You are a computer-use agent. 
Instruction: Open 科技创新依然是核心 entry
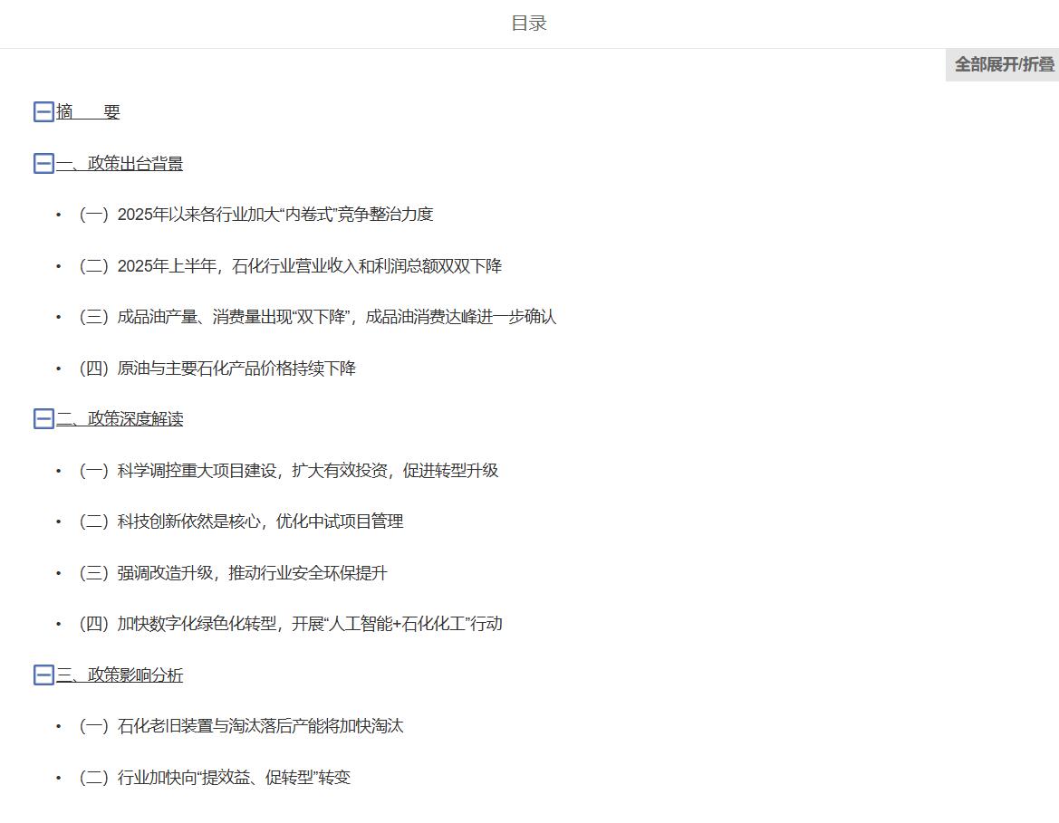coord(241,522)
